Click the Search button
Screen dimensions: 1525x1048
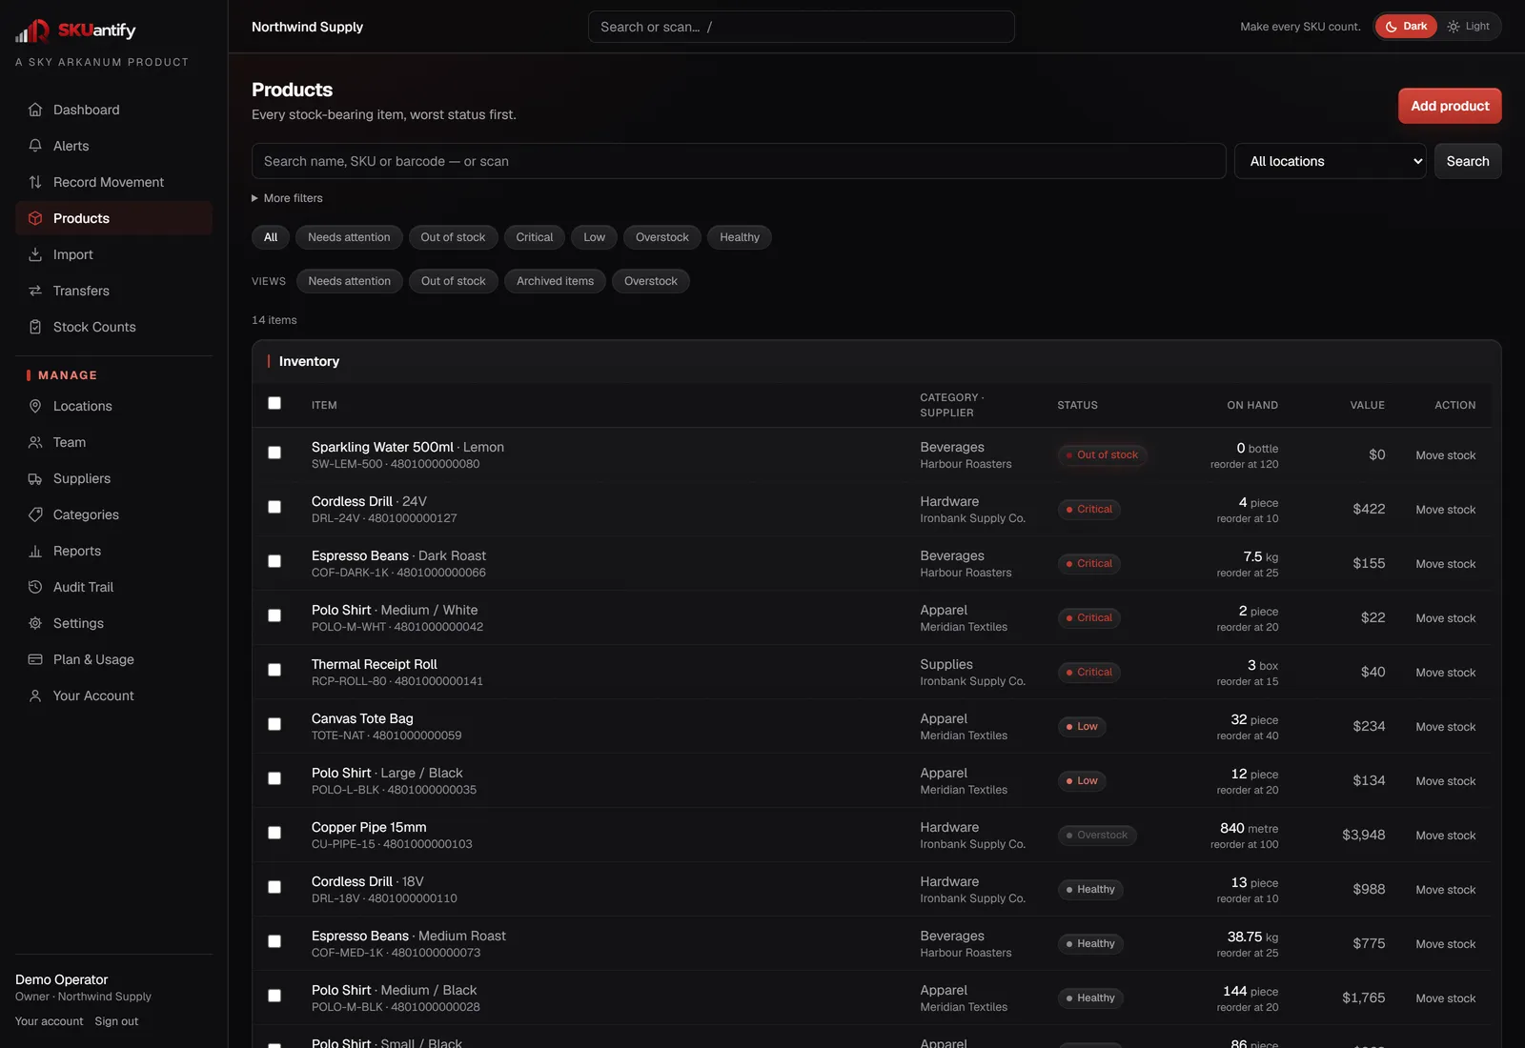tap(1468, 161)
